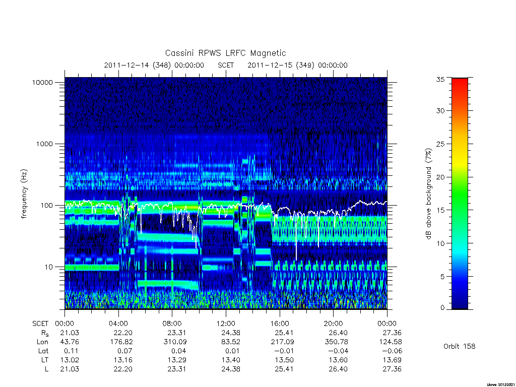Click the L value 27.36
The width and height of the screenshot is (516, 387).
coord(392,369)
